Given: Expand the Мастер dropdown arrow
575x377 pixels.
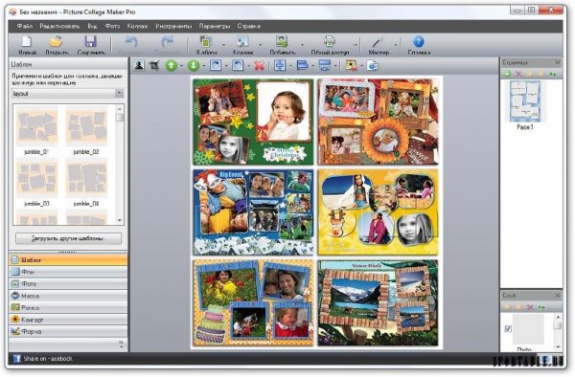Looking at the screenshot, I should coord(395,45).
